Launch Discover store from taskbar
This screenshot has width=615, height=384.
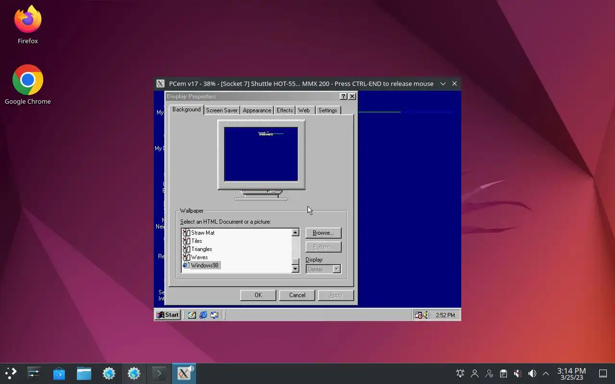[x=59, y=373]
